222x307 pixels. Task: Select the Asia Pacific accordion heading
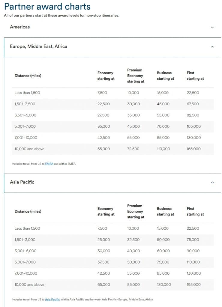tap(22, 182)
